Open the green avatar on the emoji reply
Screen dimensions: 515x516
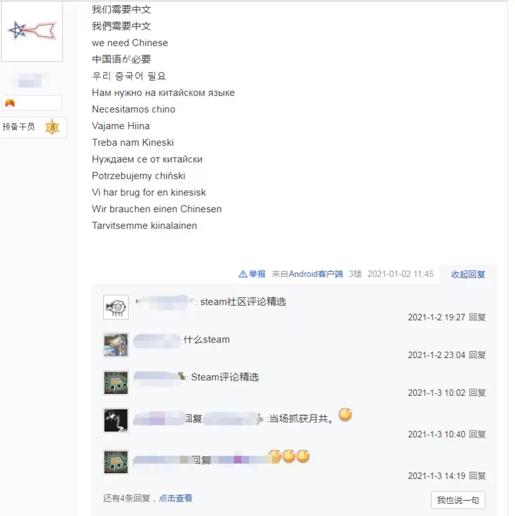click(x=116, y=462)
